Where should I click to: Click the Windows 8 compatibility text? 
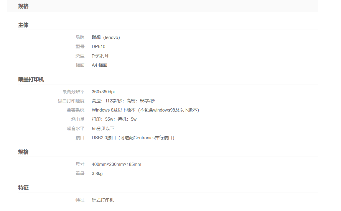pyautogui.click(x=145, y=110)
